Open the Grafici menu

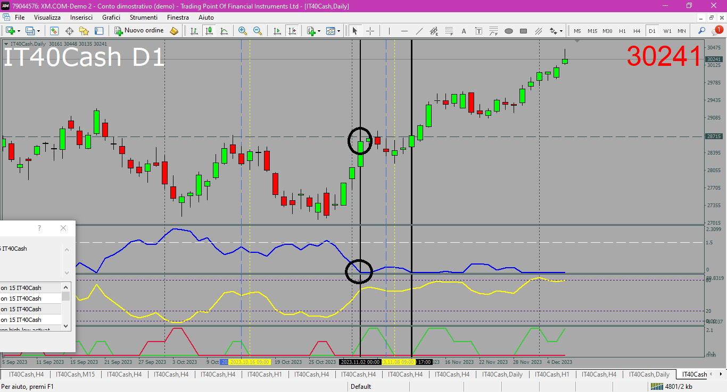pos(111,18)
